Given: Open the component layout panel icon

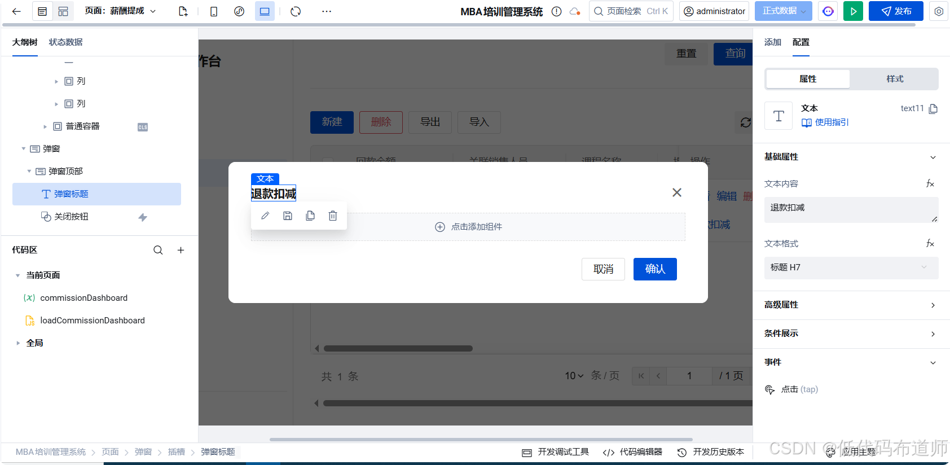Looking at the screenshot, I should pyautogui.click(x=63, y=11).
